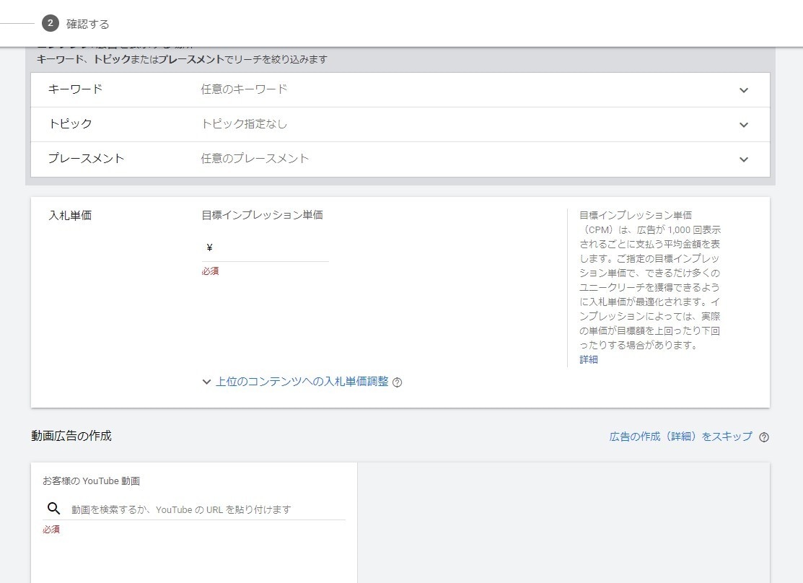Click the キーワード label
Screen dimensions: 803x583
[x=75, y=89]
